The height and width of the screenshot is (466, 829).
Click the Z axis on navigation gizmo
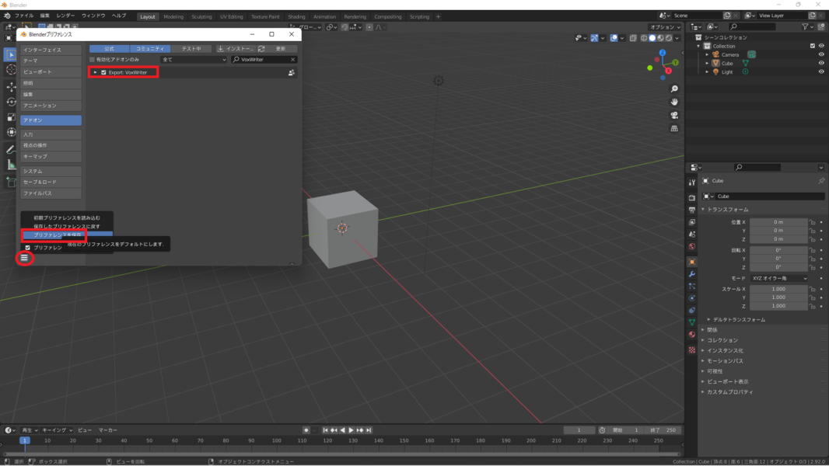click(x=663, y=53)
